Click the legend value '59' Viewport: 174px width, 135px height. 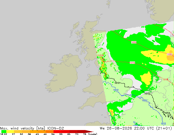click(x=61, y=134)
